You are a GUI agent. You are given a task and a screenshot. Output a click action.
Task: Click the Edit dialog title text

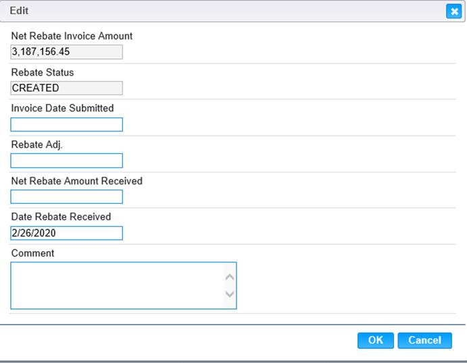click(x=19, y=11)
